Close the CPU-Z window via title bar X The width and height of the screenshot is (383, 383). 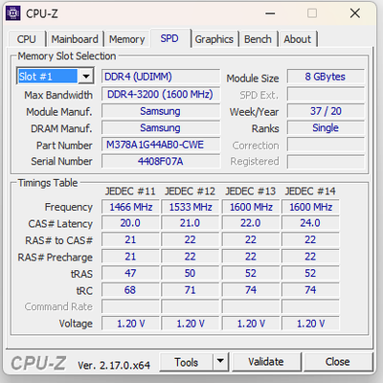(x=355, y=13)
